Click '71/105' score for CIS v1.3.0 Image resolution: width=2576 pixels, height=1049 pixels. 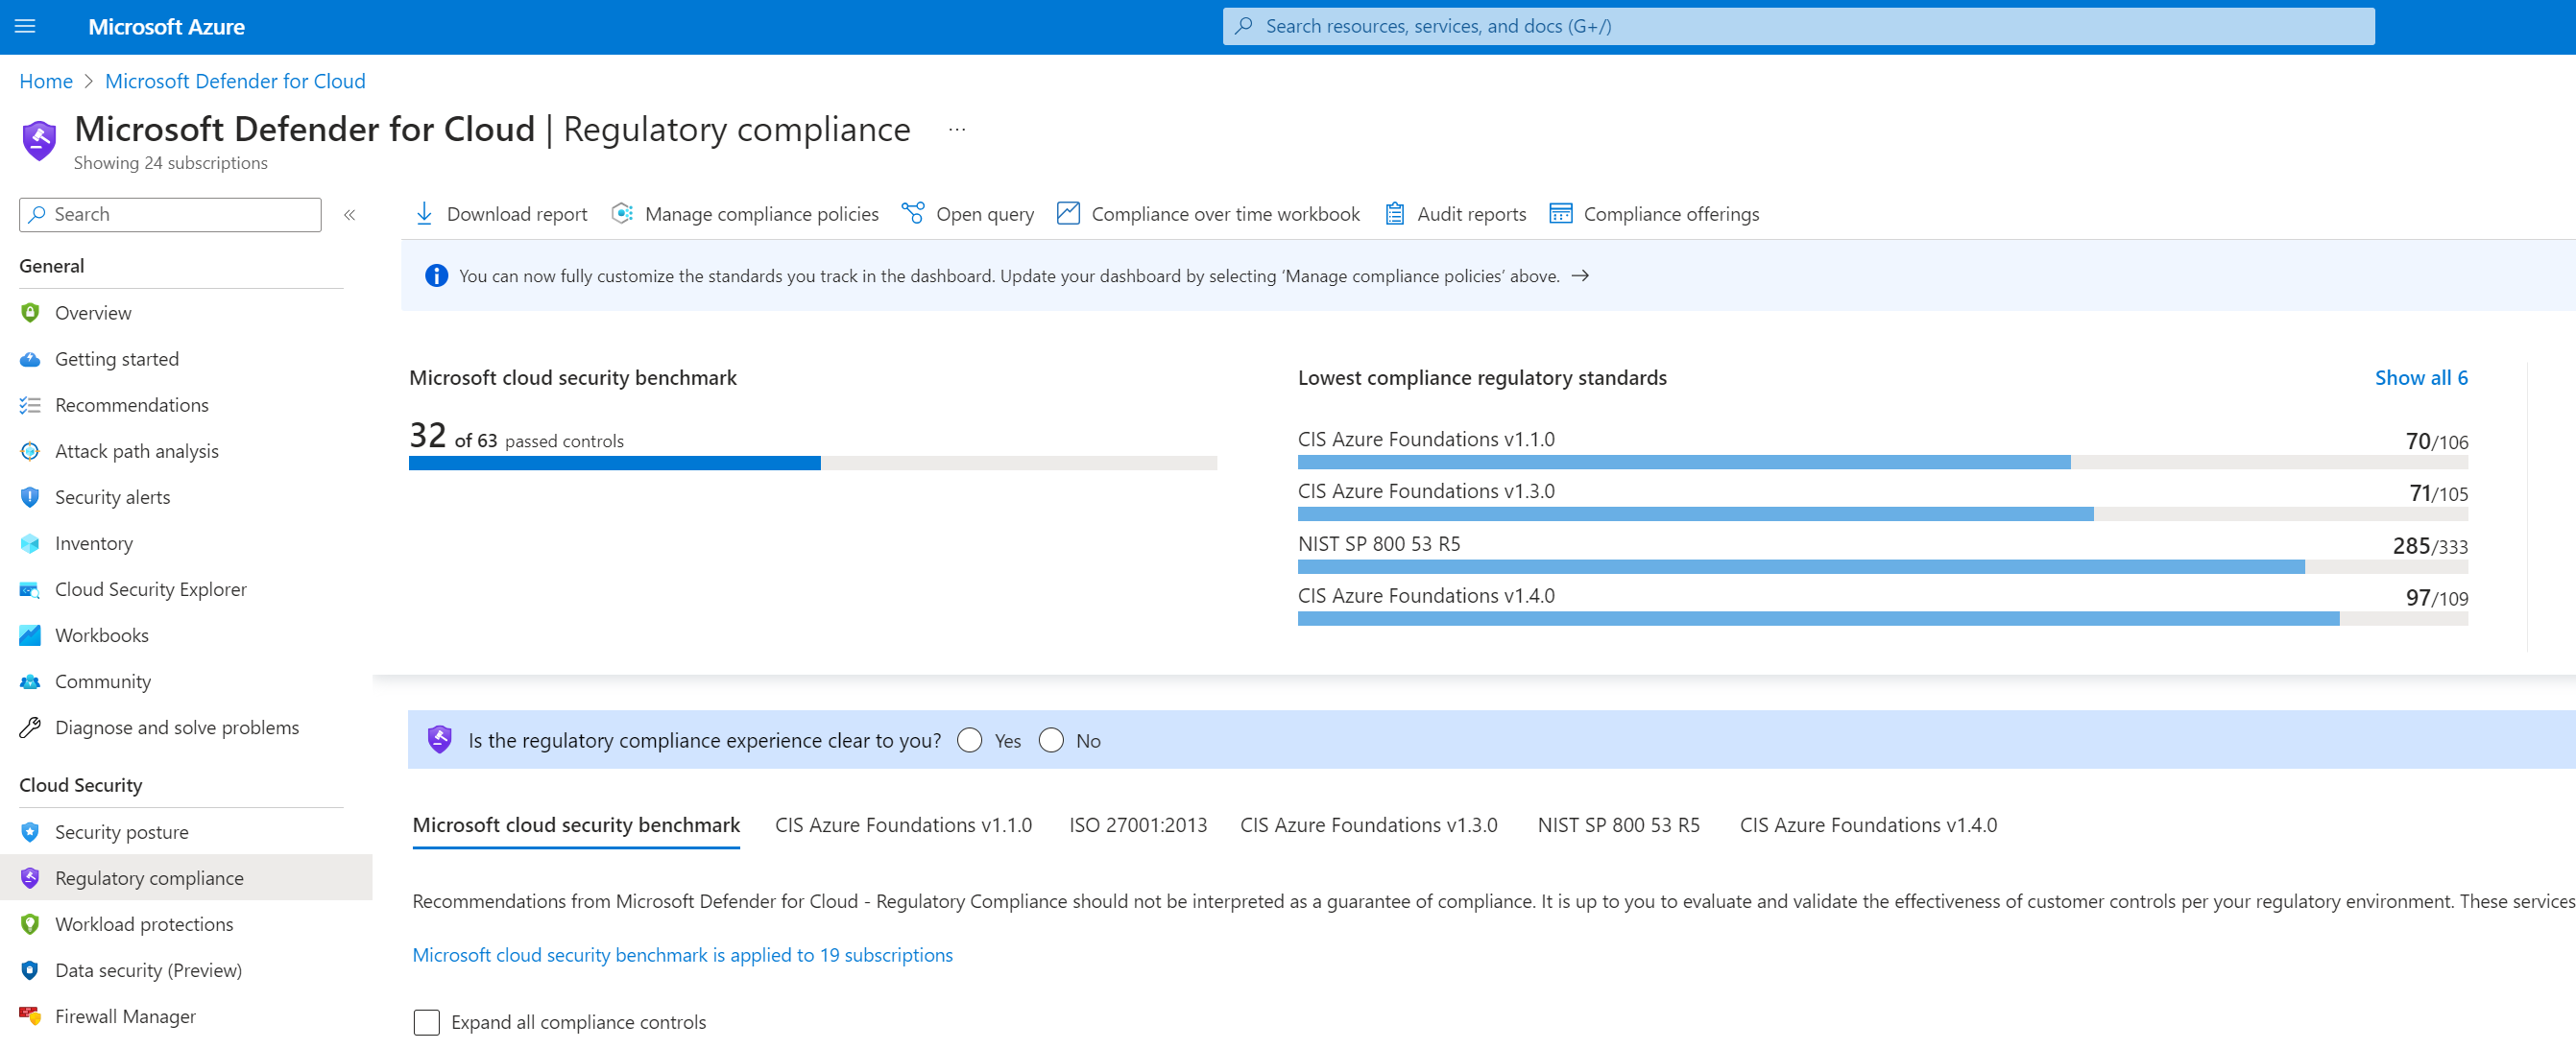point(2438,493)
